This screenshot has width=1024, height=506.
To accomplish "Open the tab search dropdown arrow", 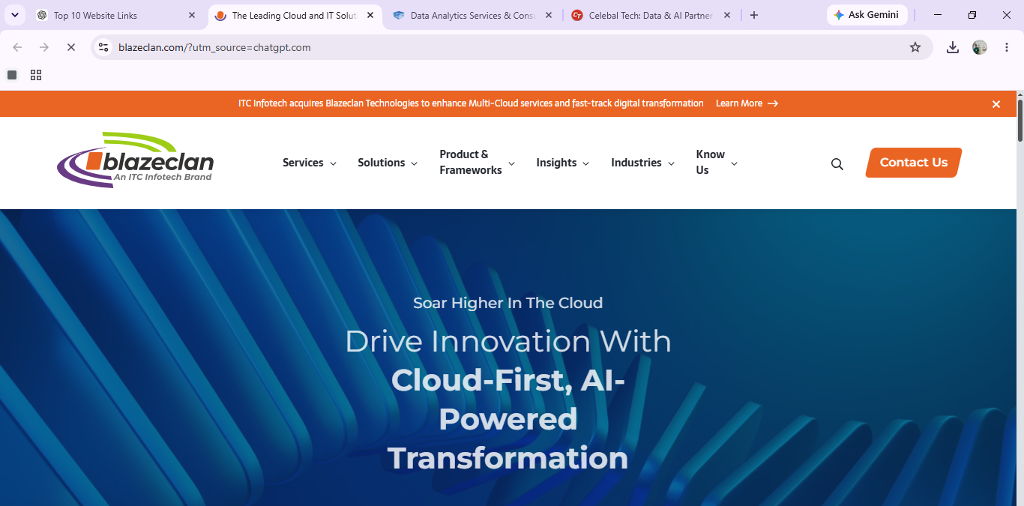I will pos(15,15).
